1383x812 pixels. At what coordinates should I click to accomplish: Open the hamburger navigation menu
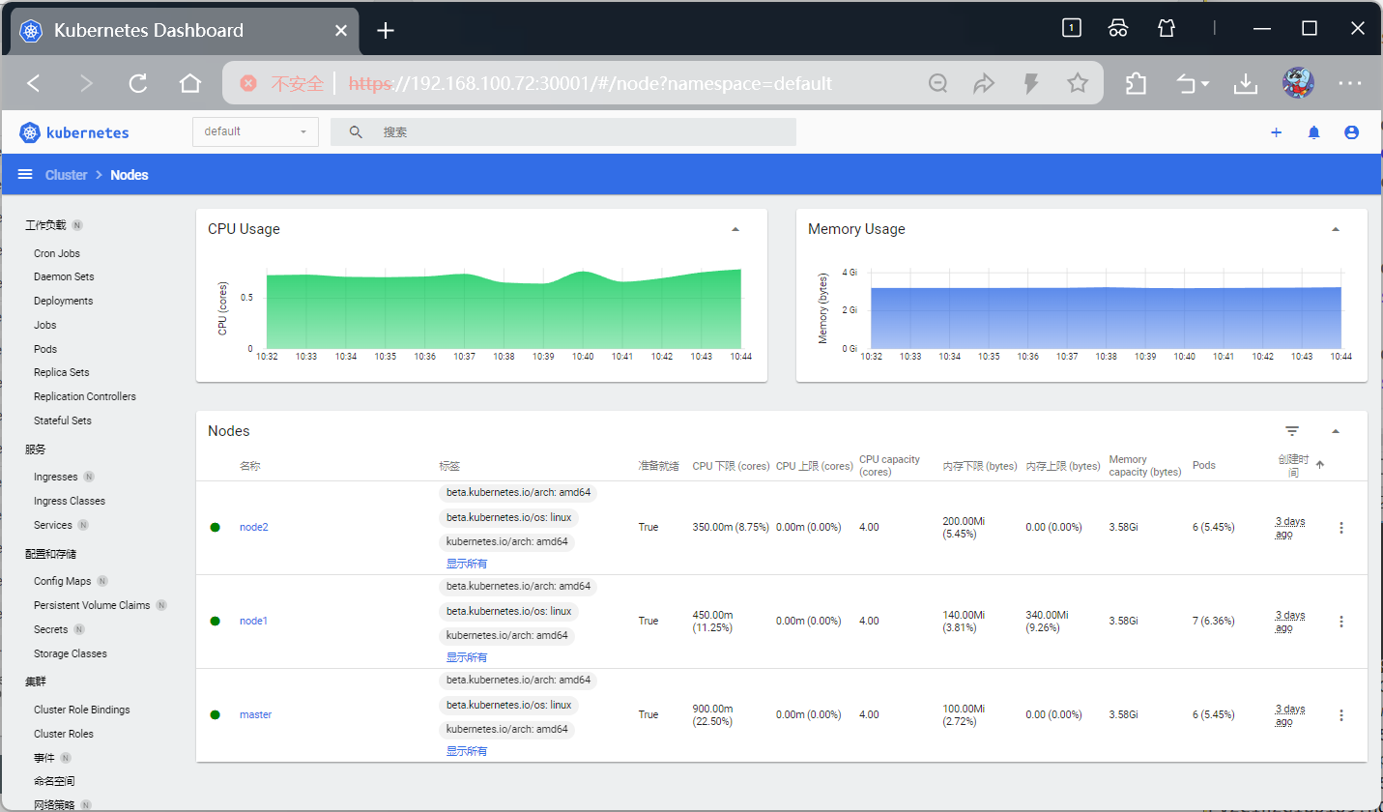point(25,175)
